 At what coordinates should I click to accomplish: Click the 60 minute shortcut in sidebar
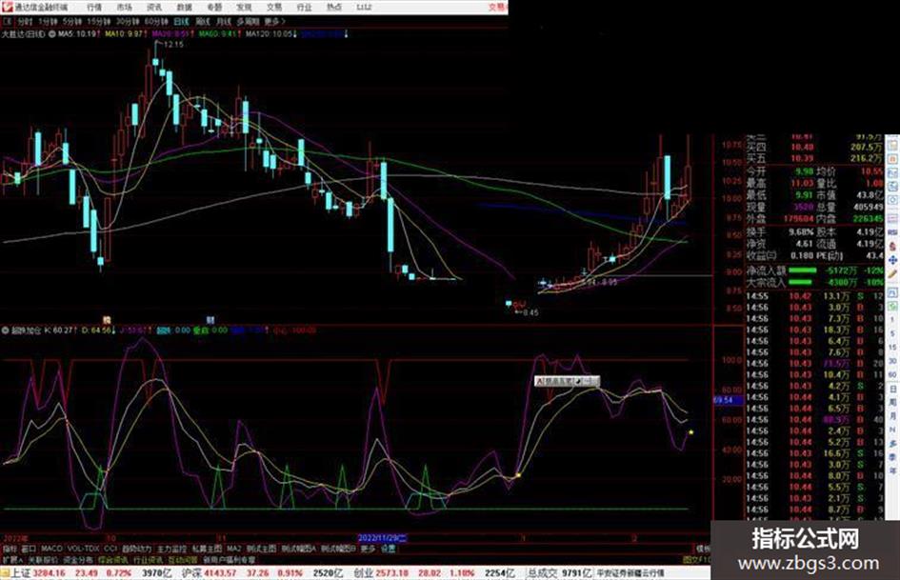pos(892,375)
